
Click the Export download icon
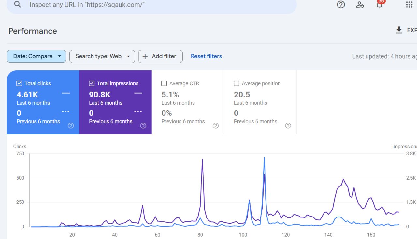pyautogui.click(x=399, y=30)
